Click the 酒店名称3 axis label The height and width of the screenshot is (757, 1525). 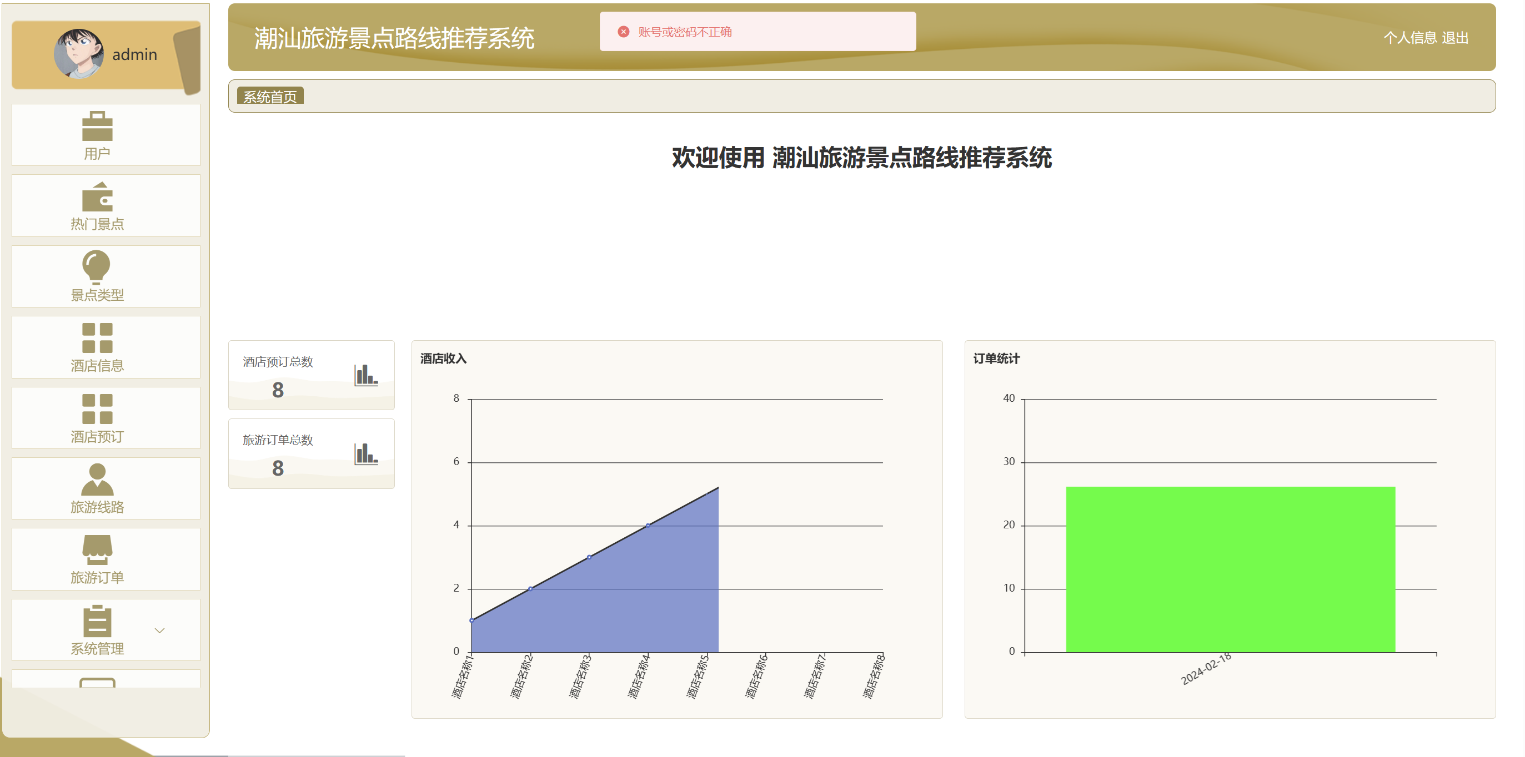(x=580, y=677)
